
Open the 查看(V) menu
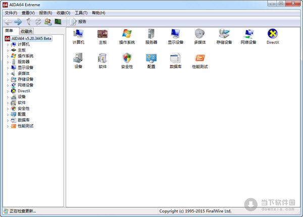pos(28,13)
